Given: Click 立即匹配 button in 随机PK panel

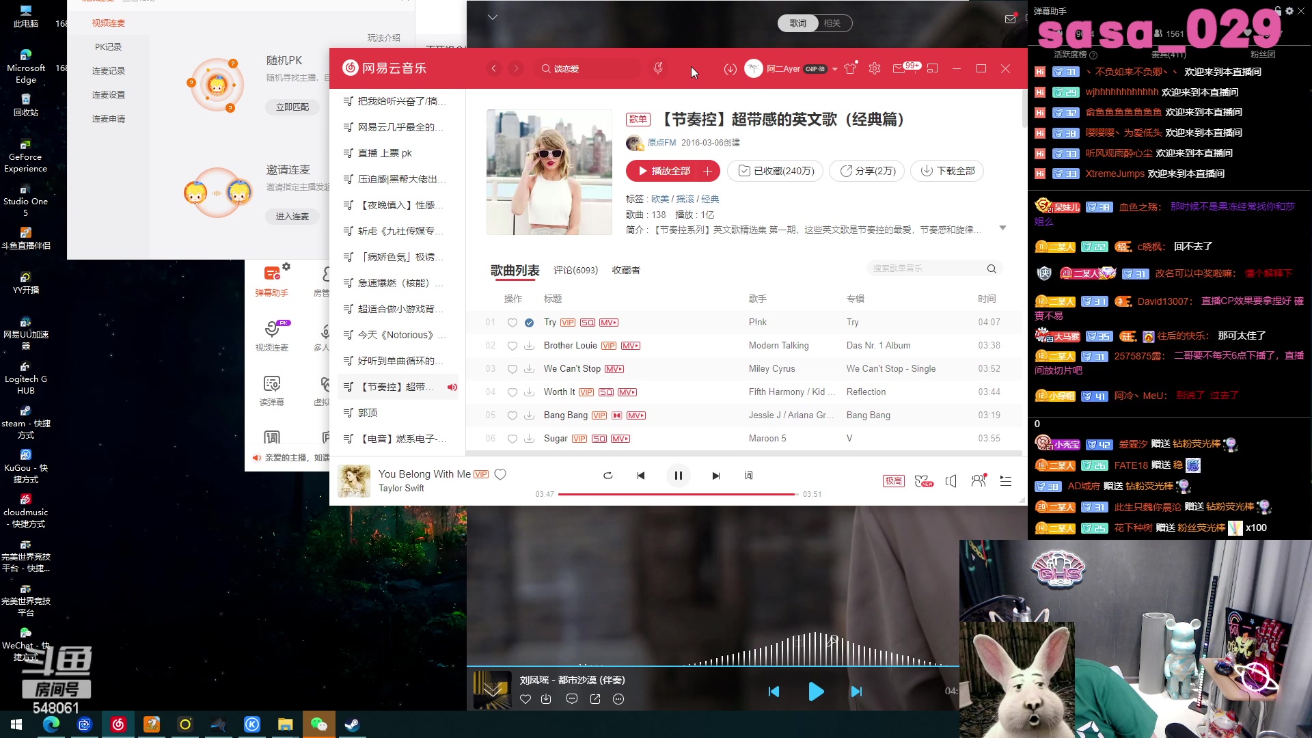Looking at the screenshot, I should 292,107.
